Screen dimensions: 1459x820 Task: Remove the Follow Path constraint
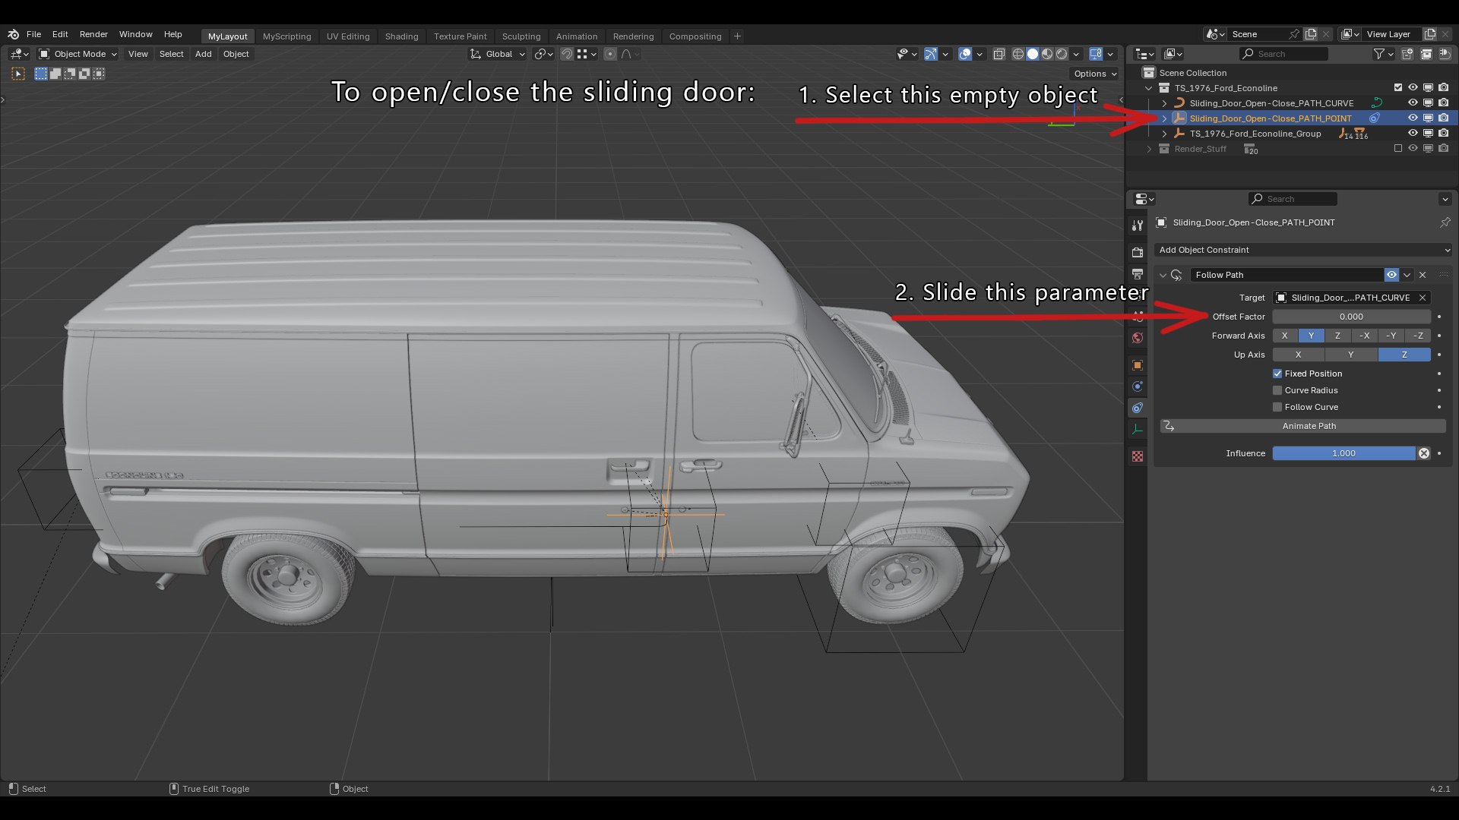point(1423,275)
